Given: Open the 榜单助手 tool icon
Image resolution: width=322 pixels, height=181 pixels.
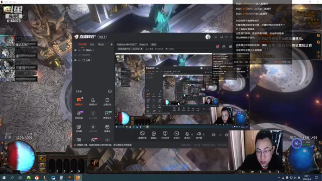Looking at the screenshot, I should 107,115.
